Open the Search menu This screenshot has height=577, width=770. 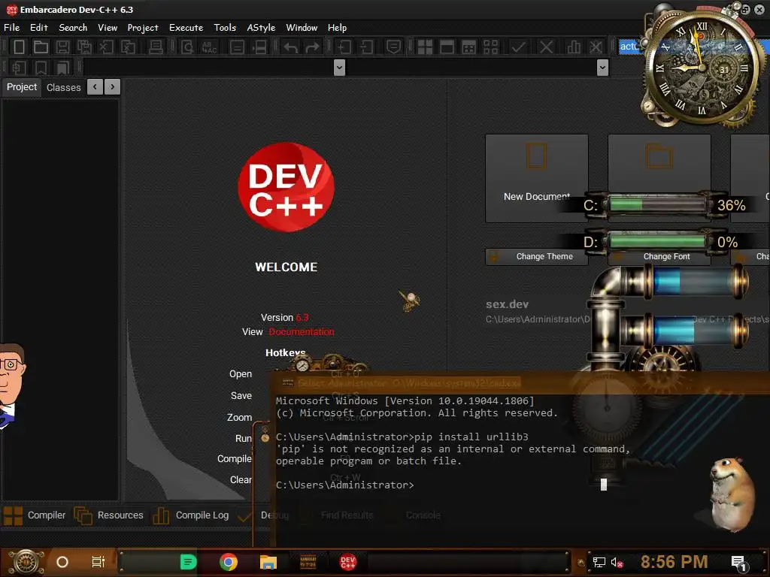pyautogui.click(x=73, y=28)
